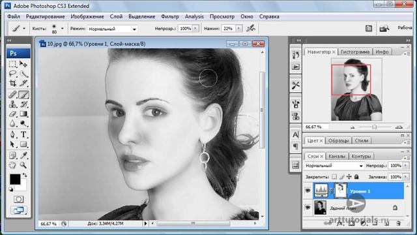
Task: Select the Notes tool
Action: (12, 155)
